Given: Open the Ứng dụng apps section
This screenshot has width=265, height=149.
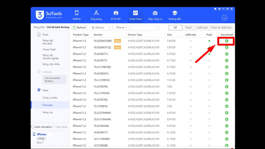Looking at the screenshot, I should coord(96,15).
